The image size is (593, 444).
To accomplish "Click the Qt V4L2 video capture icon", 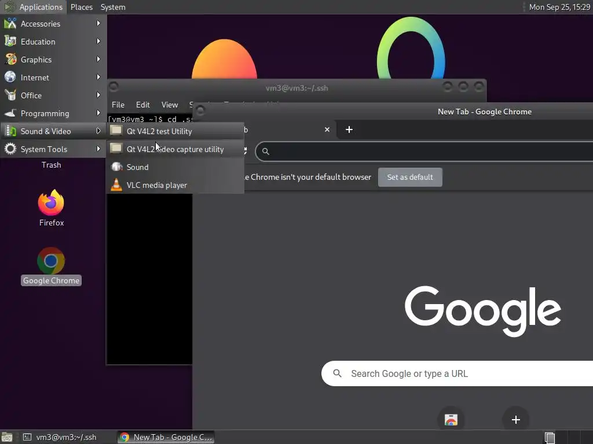I will click(x=116, y=149).
